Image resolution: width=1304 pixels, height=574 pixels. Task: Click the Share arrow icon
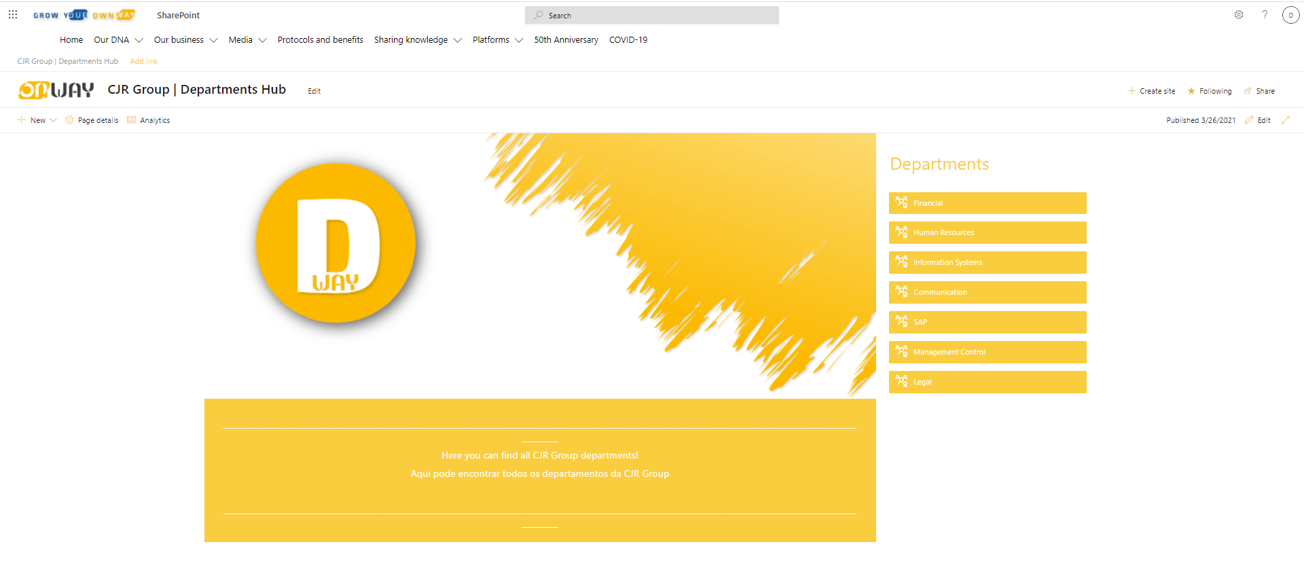click(1248, 91)
